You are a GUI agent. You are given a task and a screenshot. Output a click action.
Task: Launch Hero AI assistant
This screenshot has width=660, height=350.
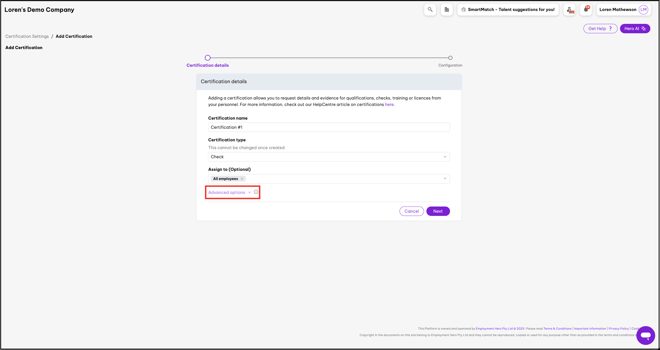pyautogui.click(x=635, y=29)
